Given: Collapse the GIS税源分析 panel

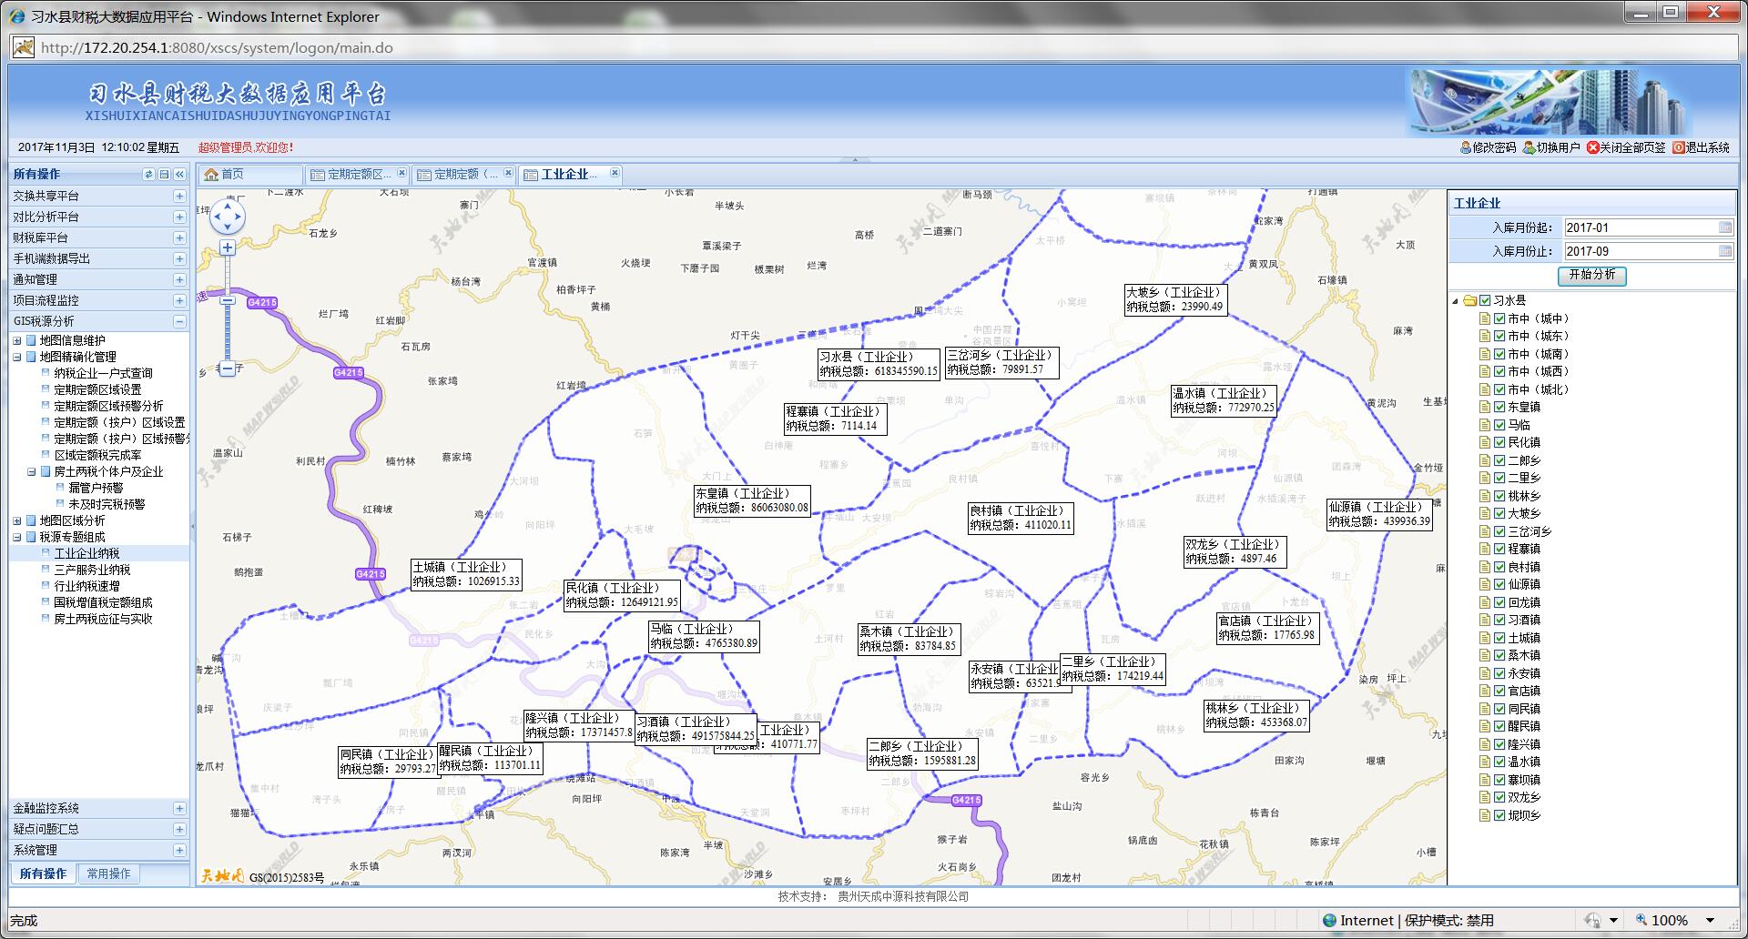Looking at the screenshot, I should pyautogui.click(x=179, y=321).
